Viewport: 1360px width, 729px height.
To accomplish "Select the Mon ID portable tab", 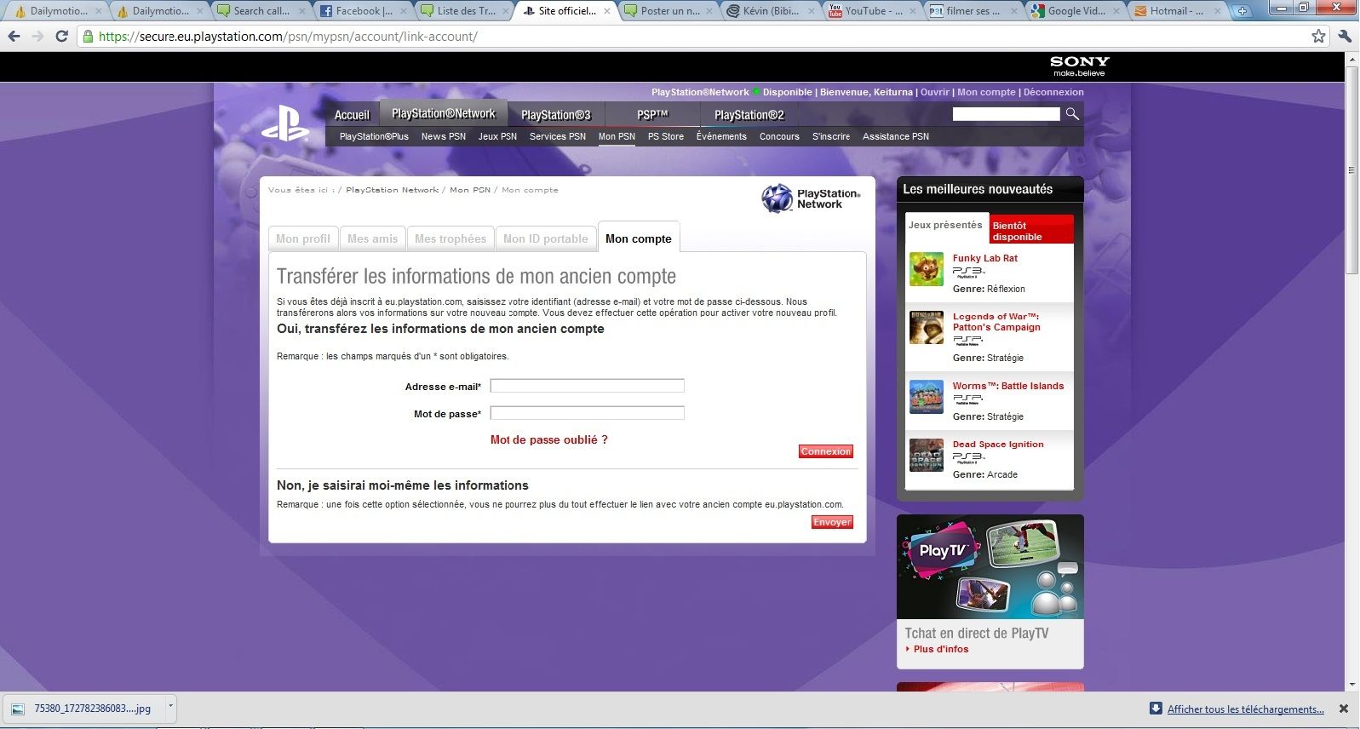I will [x=546, y=238].
